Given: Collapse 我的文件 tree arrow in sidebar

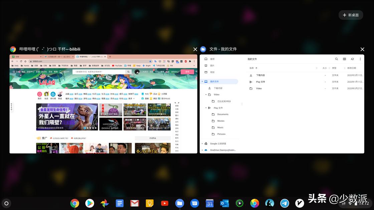Looking at the screenshot, I should tap(202, 81).
